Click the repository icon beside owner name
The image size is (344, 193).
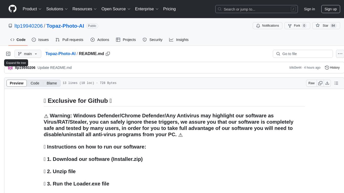point(10,26)
